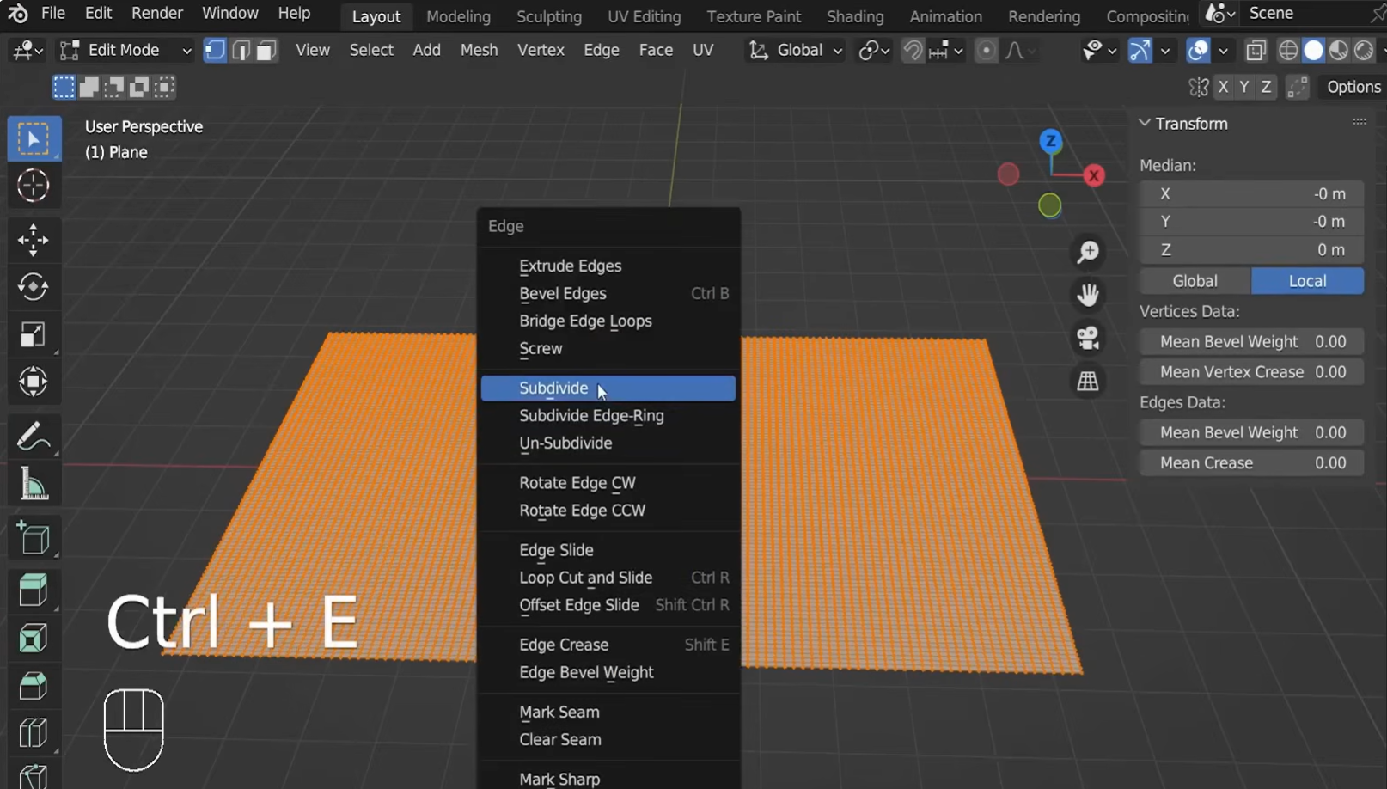This screenshot has height=789, width=1387.
Task: Pick the Annotate tool
Action: pos(34,437)
